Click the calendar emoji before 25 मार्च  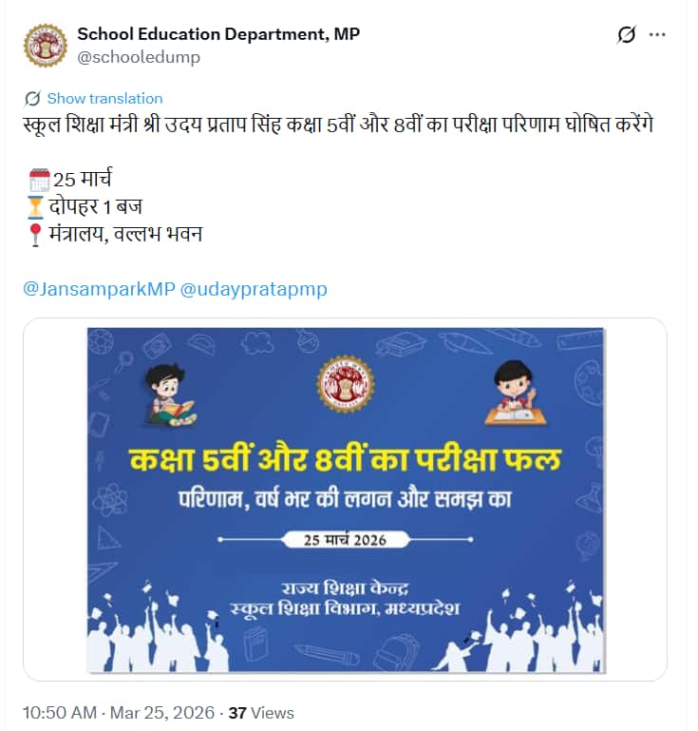[x=39, y=180]
